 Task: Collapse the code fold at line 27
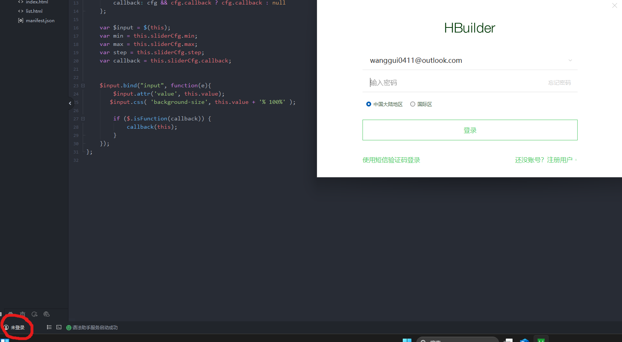pos(83,119)
